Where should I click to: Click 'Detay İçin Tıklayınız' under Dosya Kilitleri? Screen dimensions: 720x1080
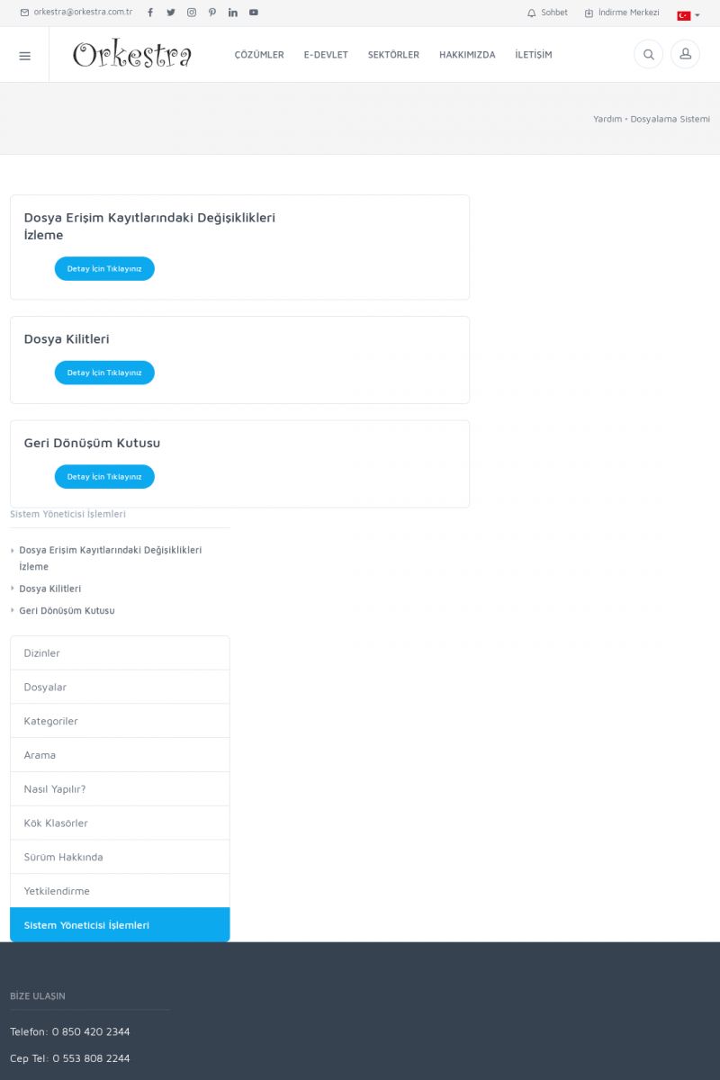(x=104, y=373)
